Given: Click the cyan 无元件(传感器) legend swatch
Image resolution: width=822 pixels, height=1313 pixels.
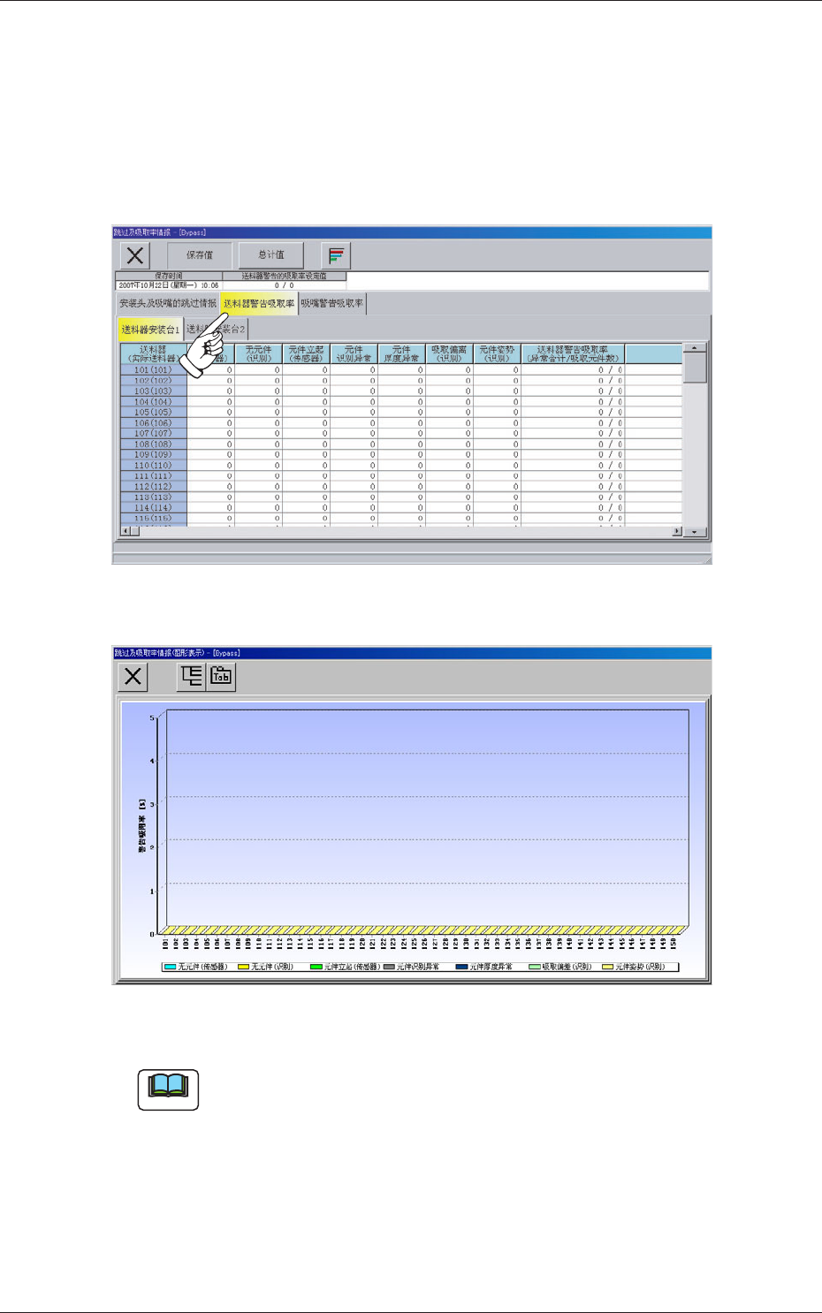Looking at the screenshot, I should click(171, 968).
